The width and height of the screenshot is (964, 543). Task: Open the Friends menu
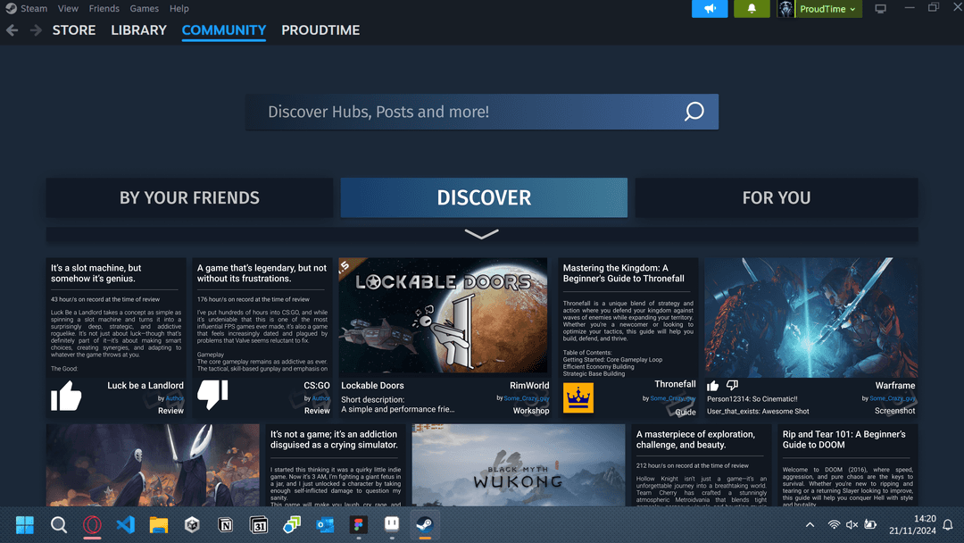pyautogui.click(x=104, y=8)
